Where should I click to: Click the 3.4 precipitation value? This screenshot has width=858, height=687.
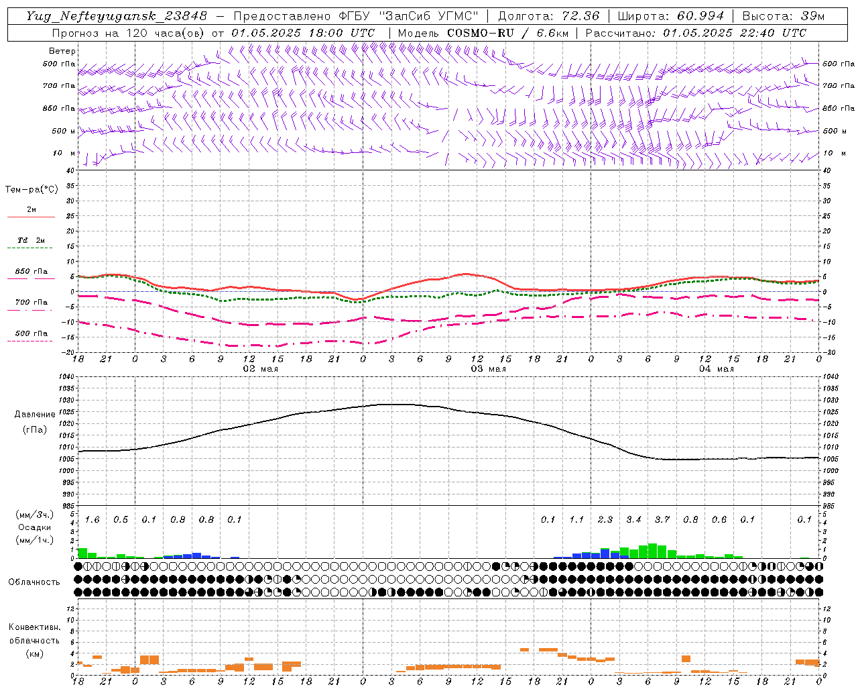click(633, 520)
